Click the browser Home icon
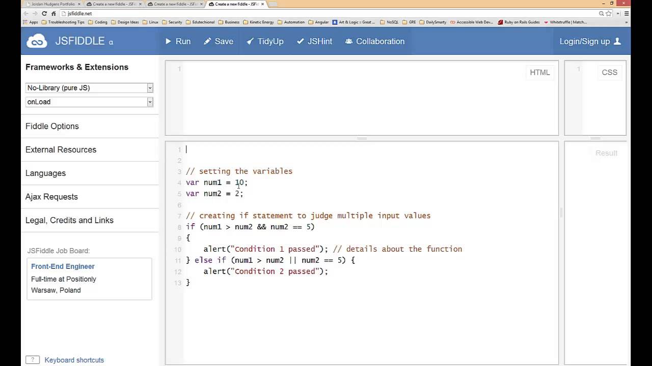 click(53, 13)
